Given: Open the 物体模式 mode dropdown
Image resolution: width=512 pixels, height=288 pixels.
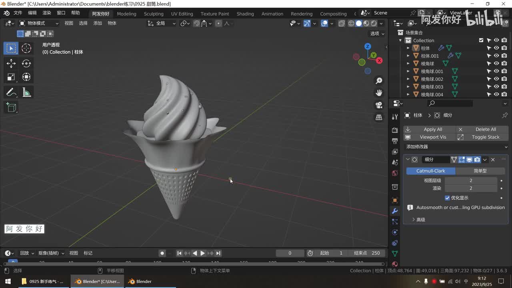Looking at the screenshot, I should (39, 23).
